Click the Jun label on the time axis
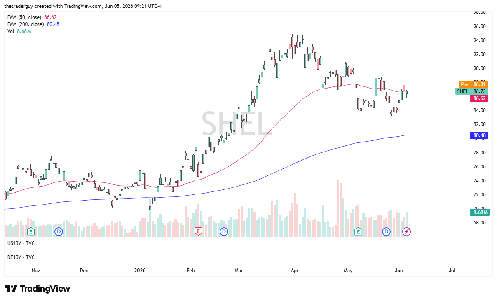 [x=399, y=271]
